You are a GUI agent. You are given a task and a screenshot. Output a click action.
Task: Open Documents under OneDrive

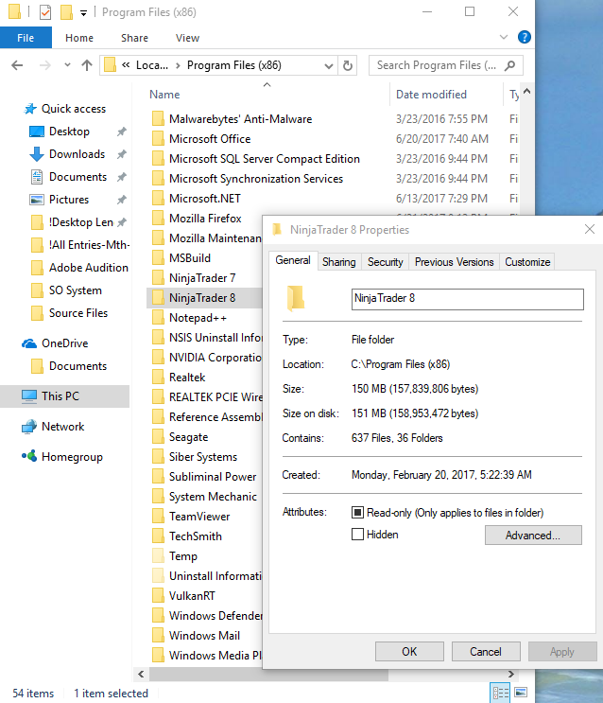click(69, 366)
